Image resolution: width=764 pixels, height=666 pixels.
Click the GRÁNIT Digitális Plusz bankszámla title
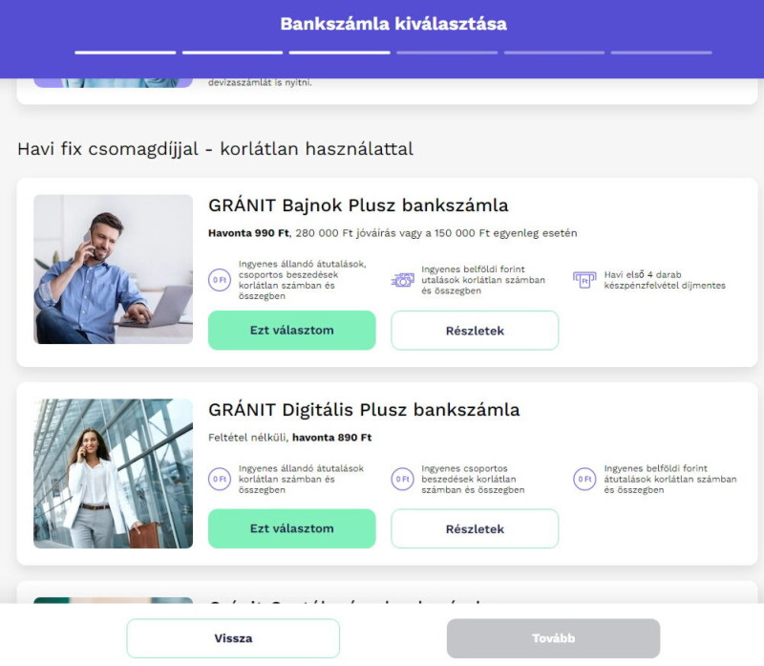pyautogui.click(x=364, y=410)
